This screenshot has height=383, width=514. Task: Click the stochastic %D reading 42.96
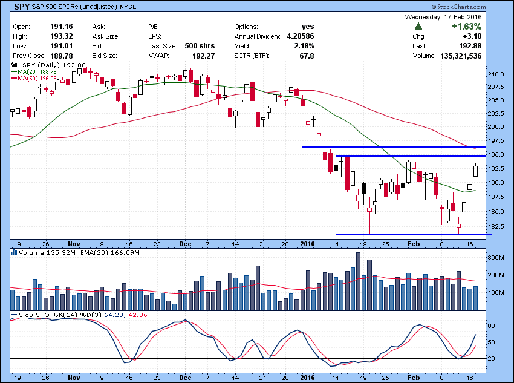138,315
